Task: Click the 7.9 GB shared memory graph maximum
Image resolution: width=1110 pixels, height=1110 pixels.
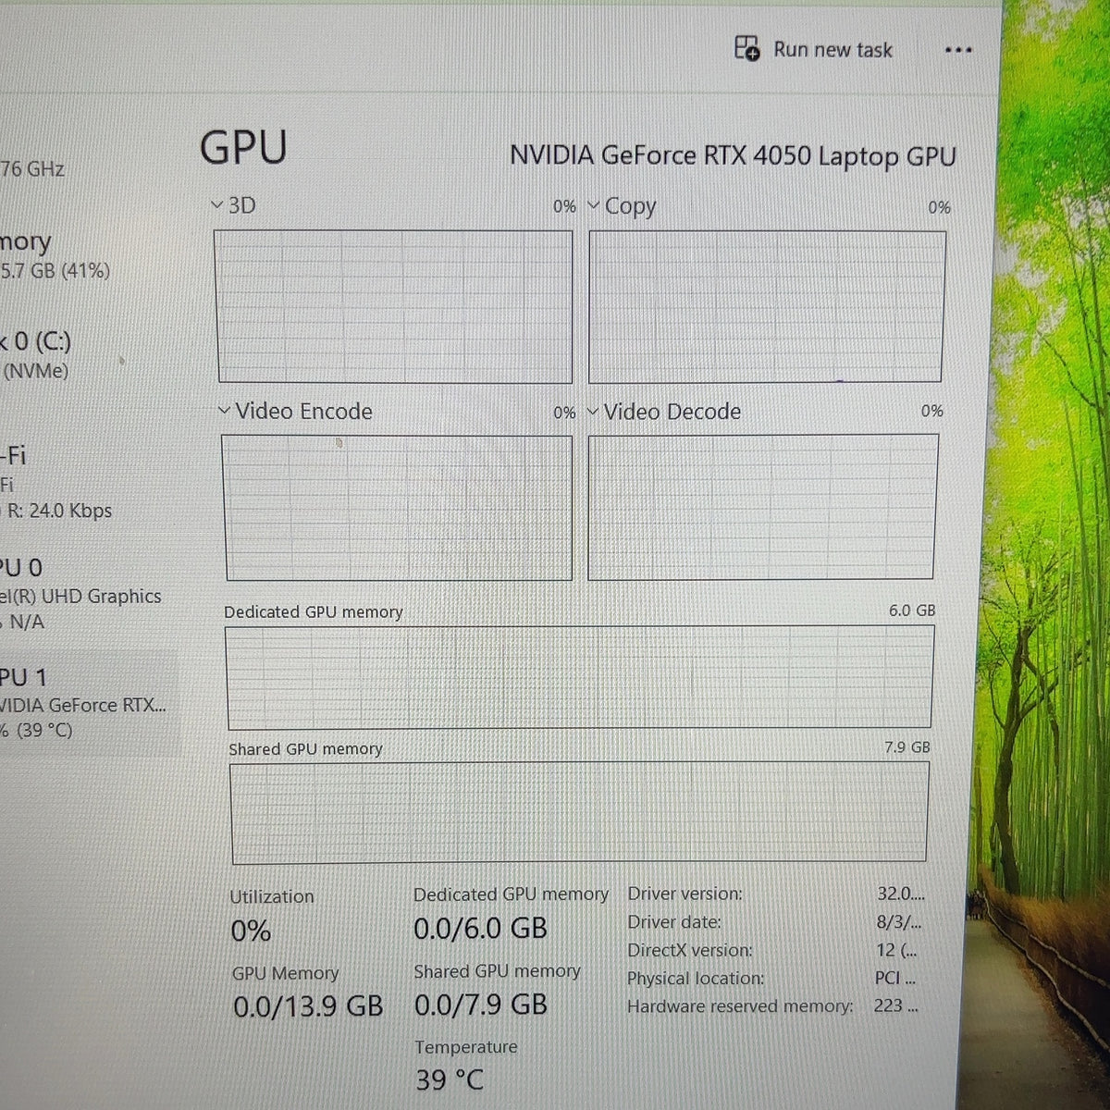Action: pos(907,746)
